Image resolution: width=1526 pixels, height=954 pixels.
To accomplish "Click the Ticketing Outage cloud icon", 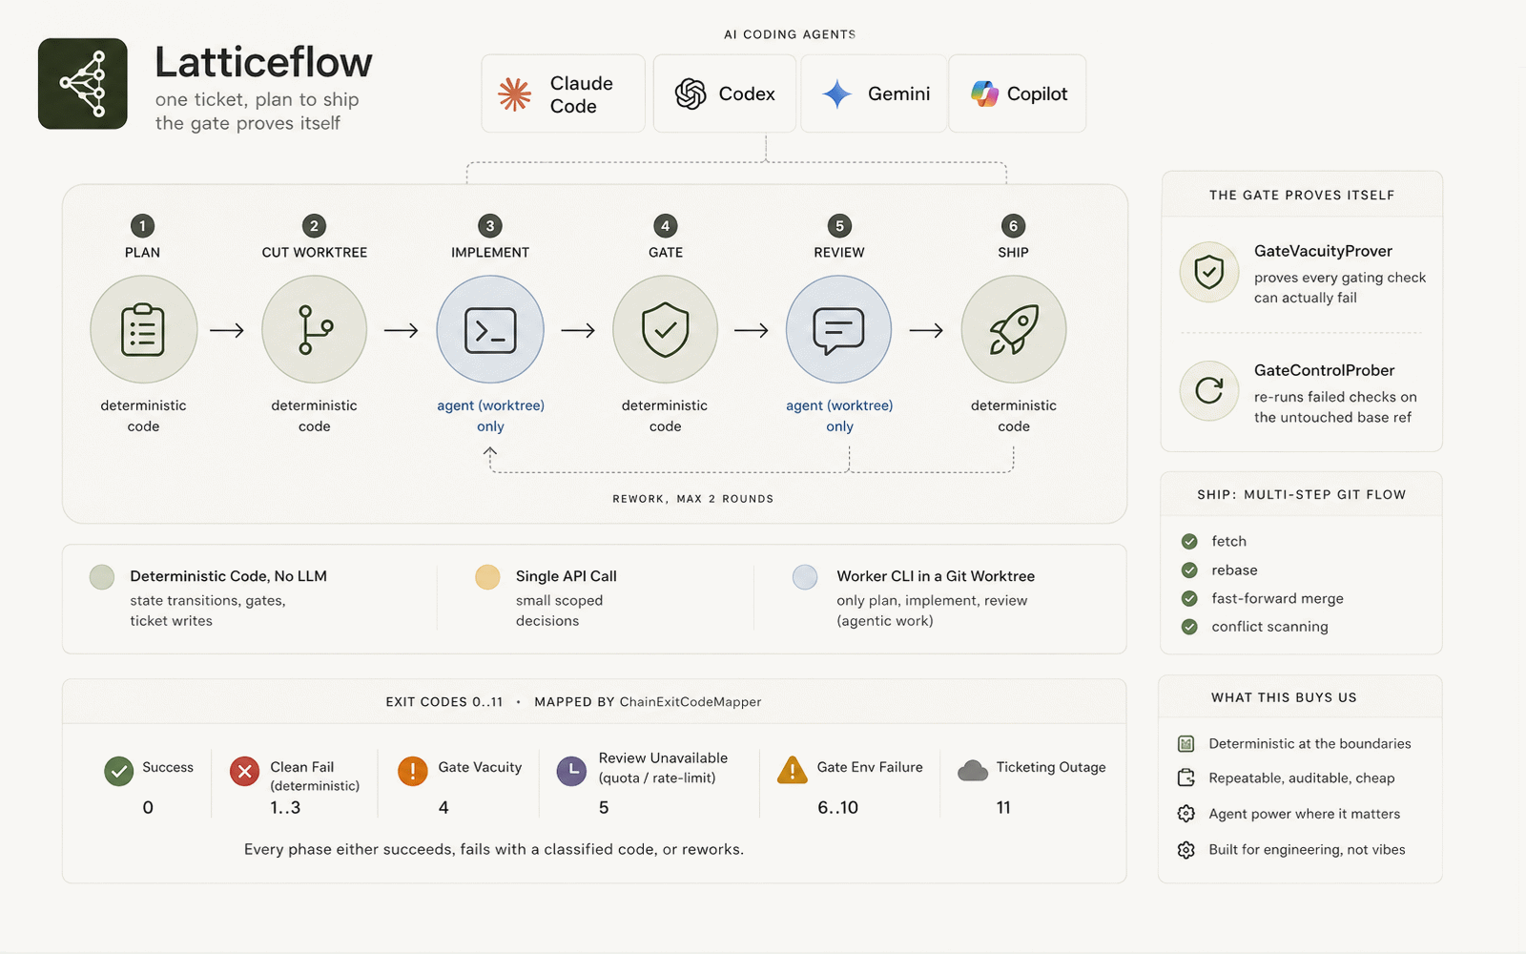I will pyautogui.click(x=973, y=771).
